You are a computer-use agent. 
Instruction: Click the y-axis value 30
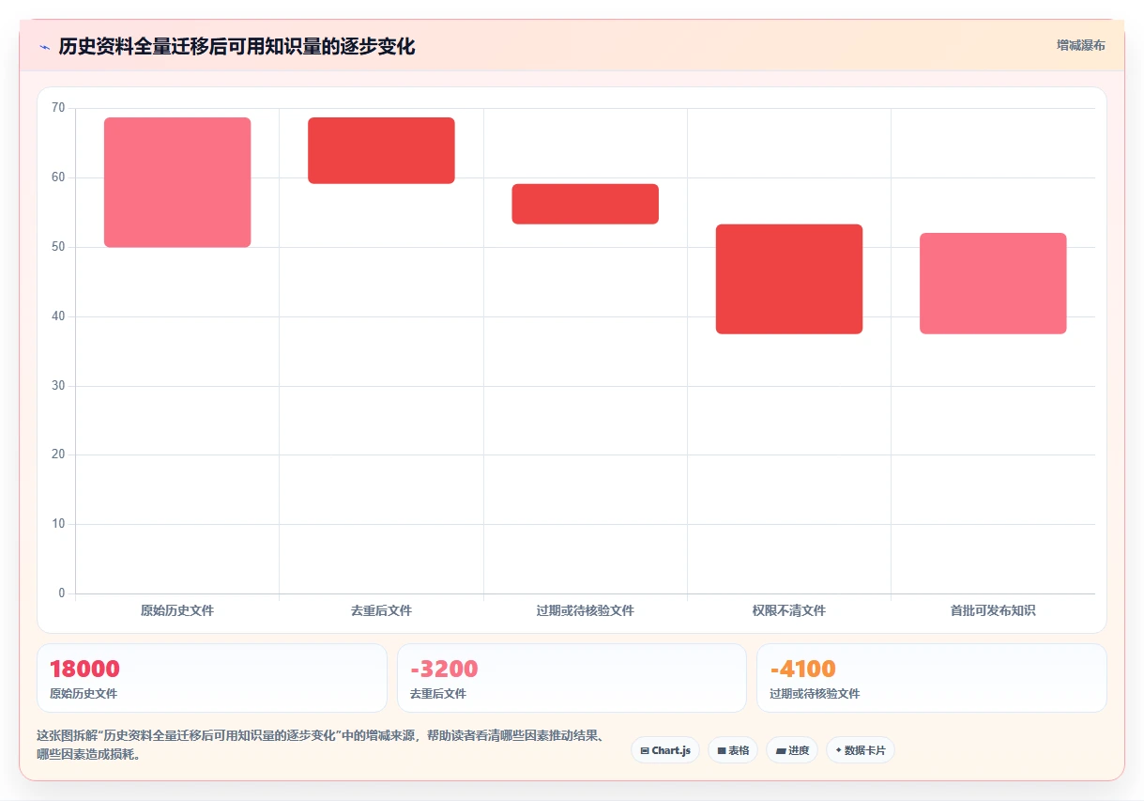(58, 386)
